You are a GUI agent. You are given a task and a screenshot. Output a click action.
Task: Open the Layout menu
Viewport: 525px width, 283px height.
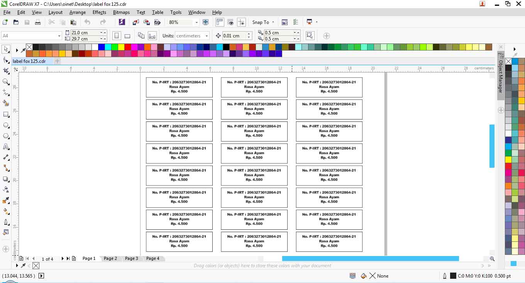tap(55, 12)
